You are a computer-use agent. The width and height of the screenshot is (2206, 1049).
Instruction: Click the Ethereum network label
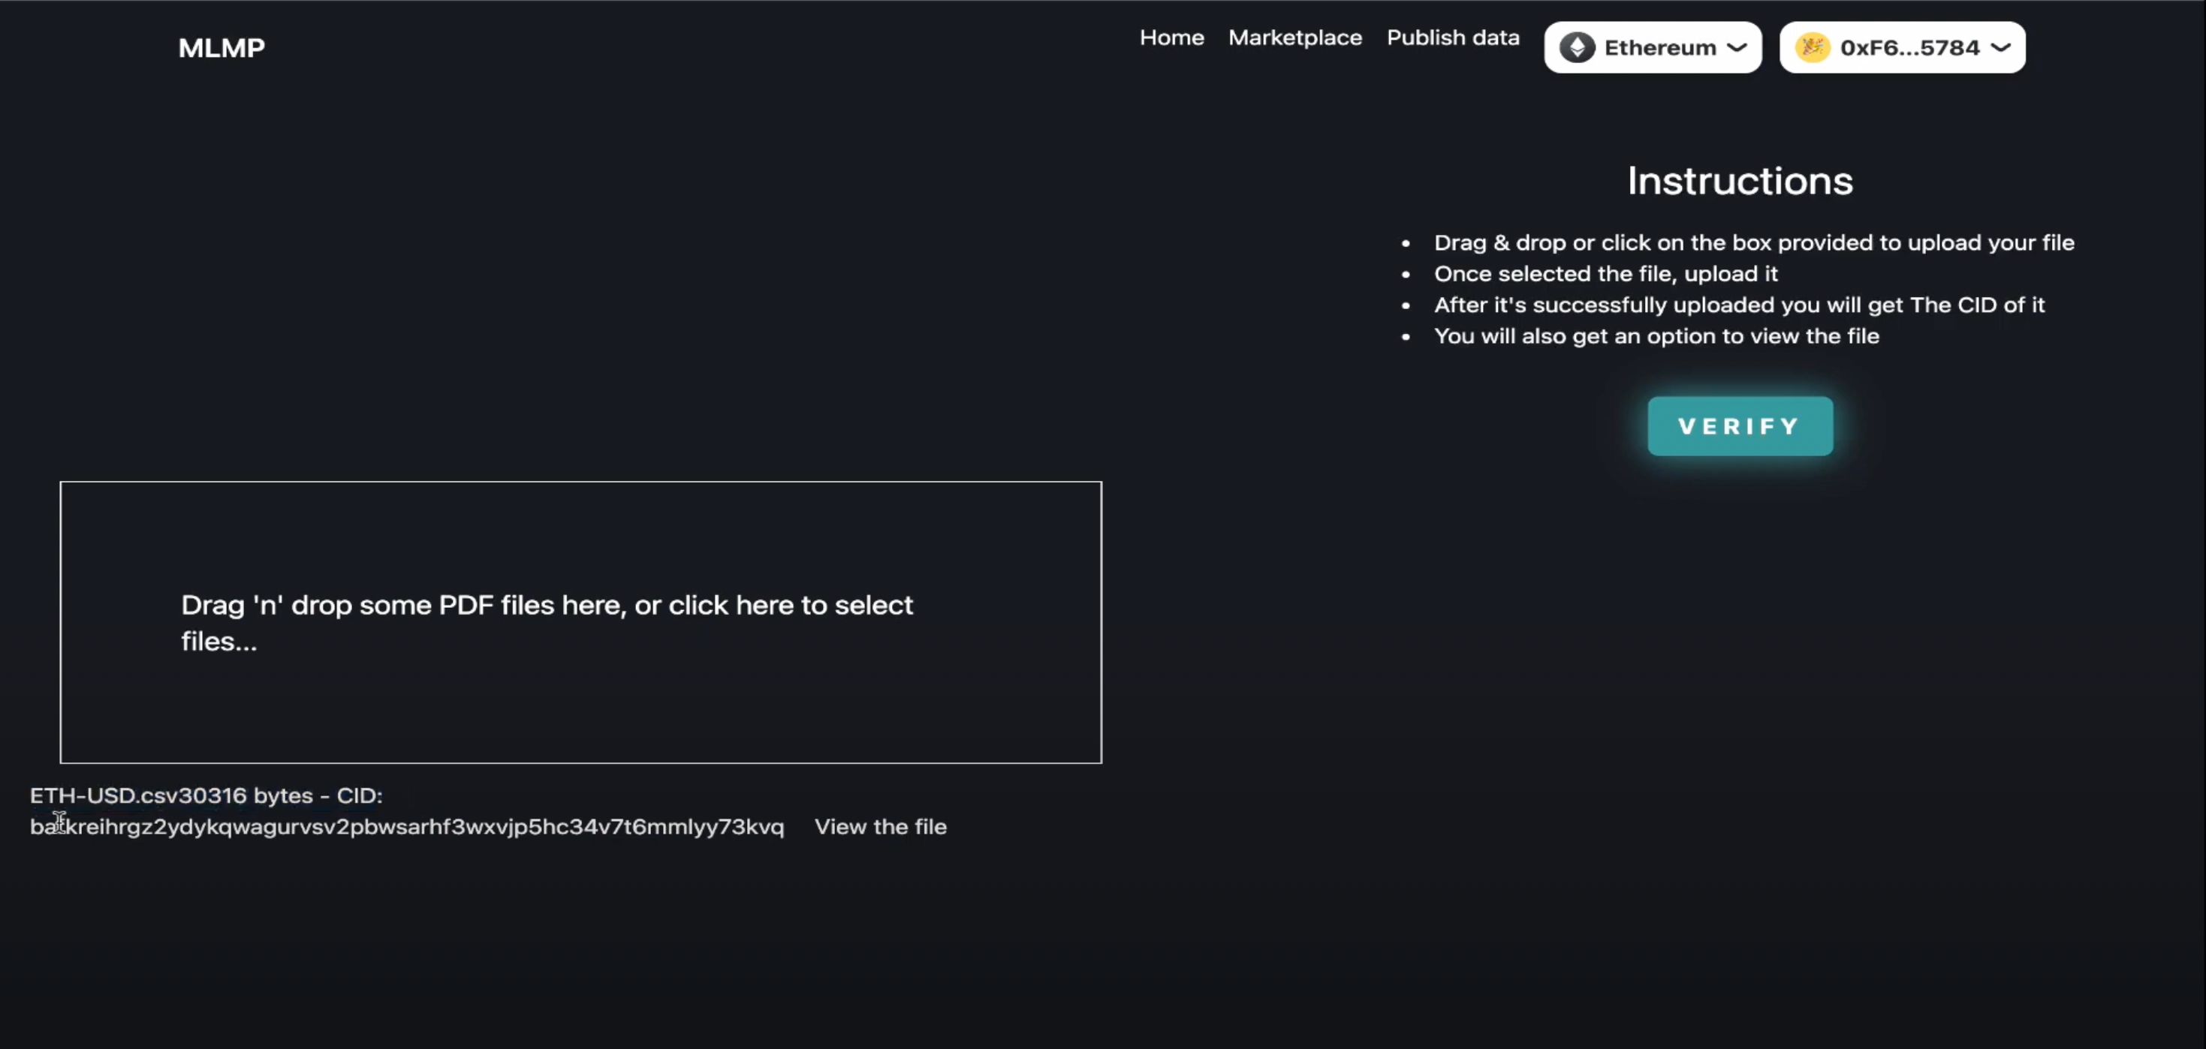coord(1659,47)
